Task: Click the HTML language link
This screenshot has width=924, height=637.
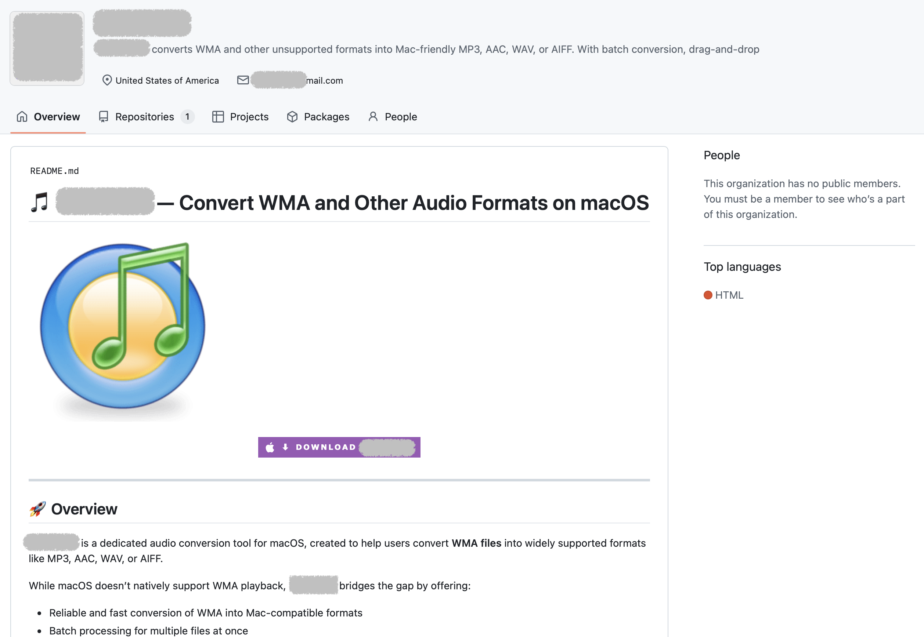Action: pos(729,295)
